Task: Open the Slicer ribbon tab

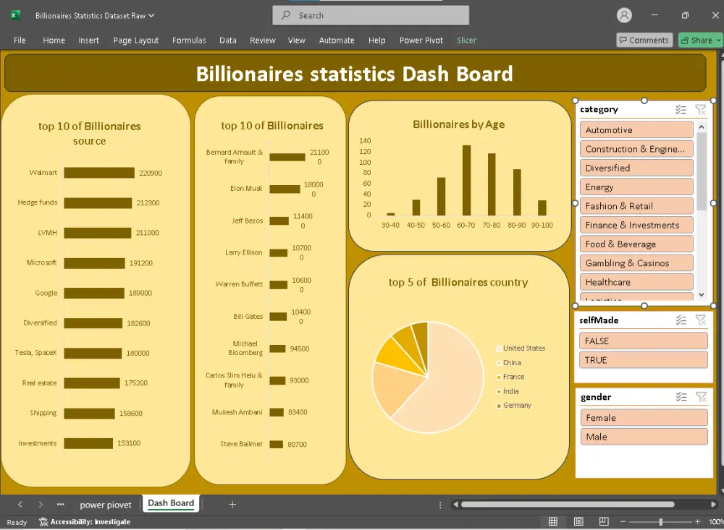Action: pos(466,40)
